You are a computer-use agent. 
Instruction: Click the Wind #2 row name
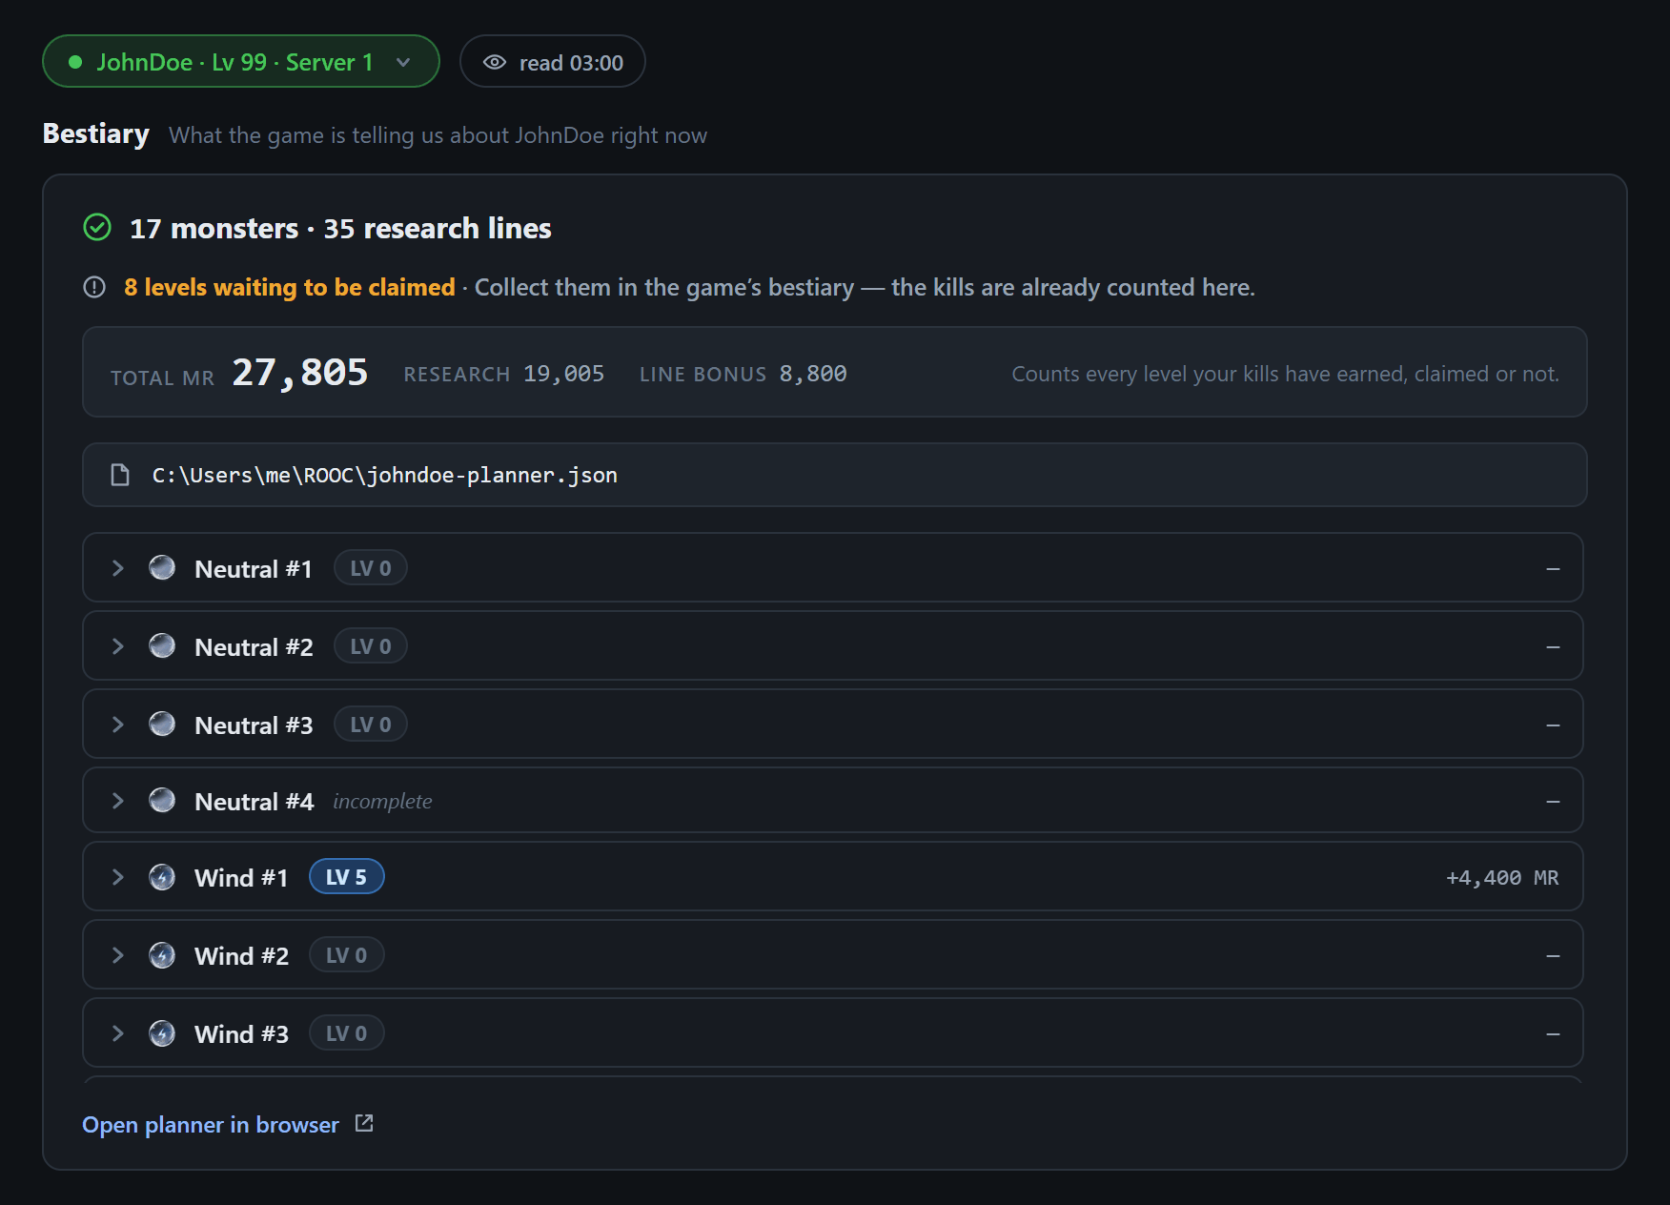[241, 956]
